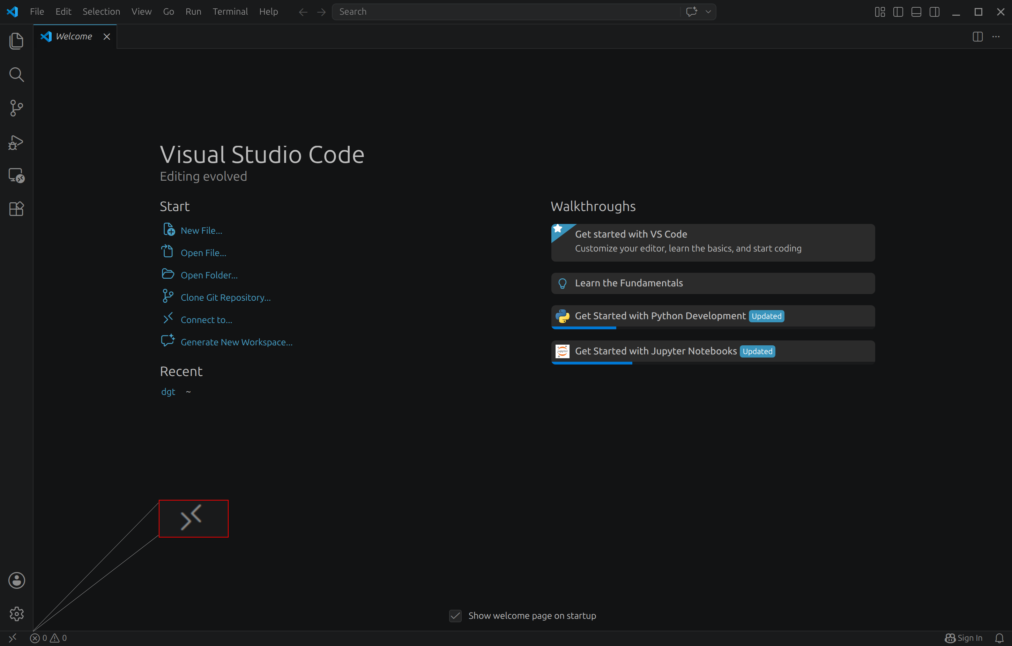Open the errors and warnings status indicator
The image size is (1012, 646).
click(x=48, y=638)
